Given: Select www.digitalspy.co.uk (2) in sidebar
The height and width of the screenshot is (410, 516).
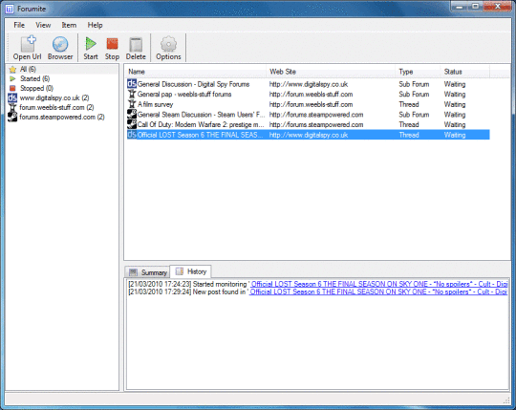Looking at the screenshot, I should tap(54, 97).
